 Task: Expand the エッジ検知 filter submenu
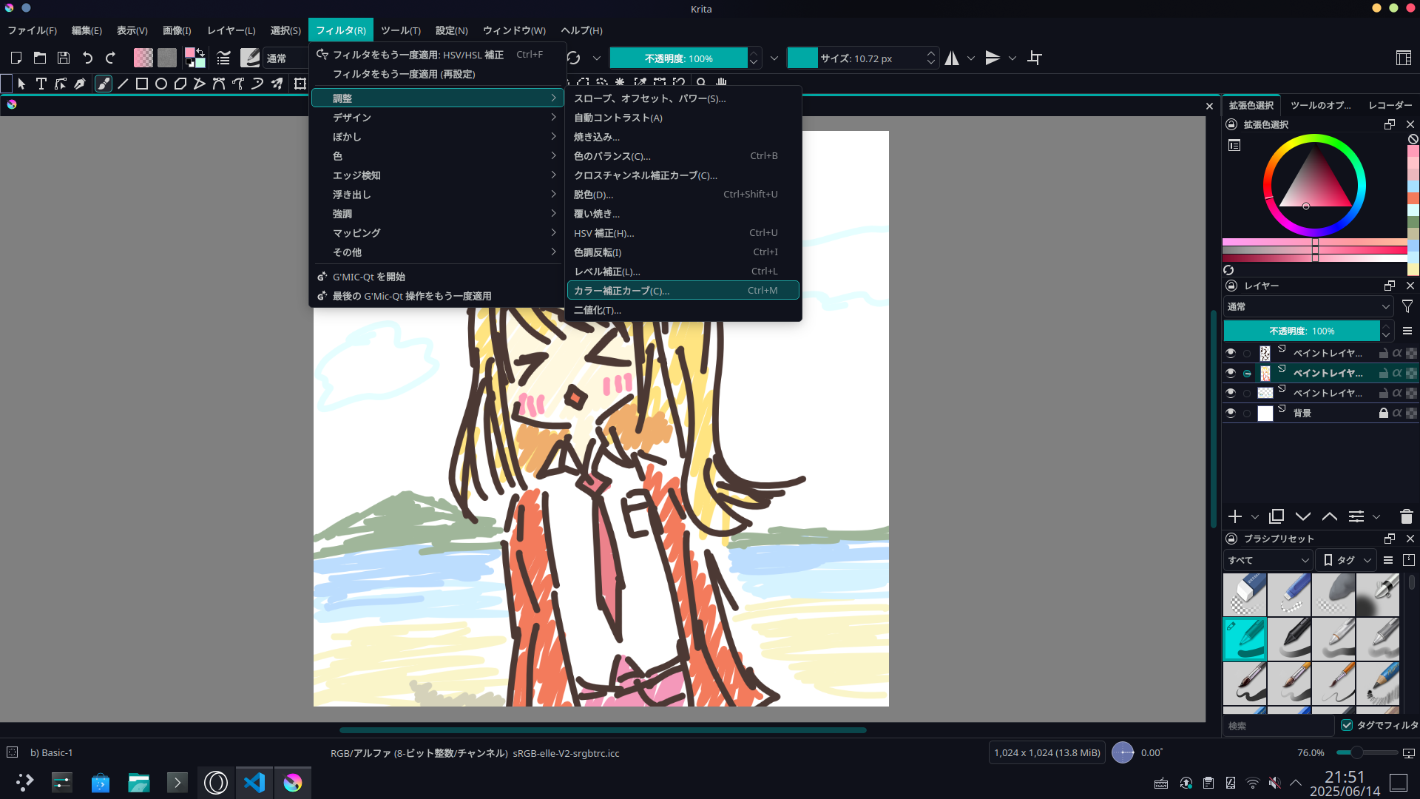(438, 175)
